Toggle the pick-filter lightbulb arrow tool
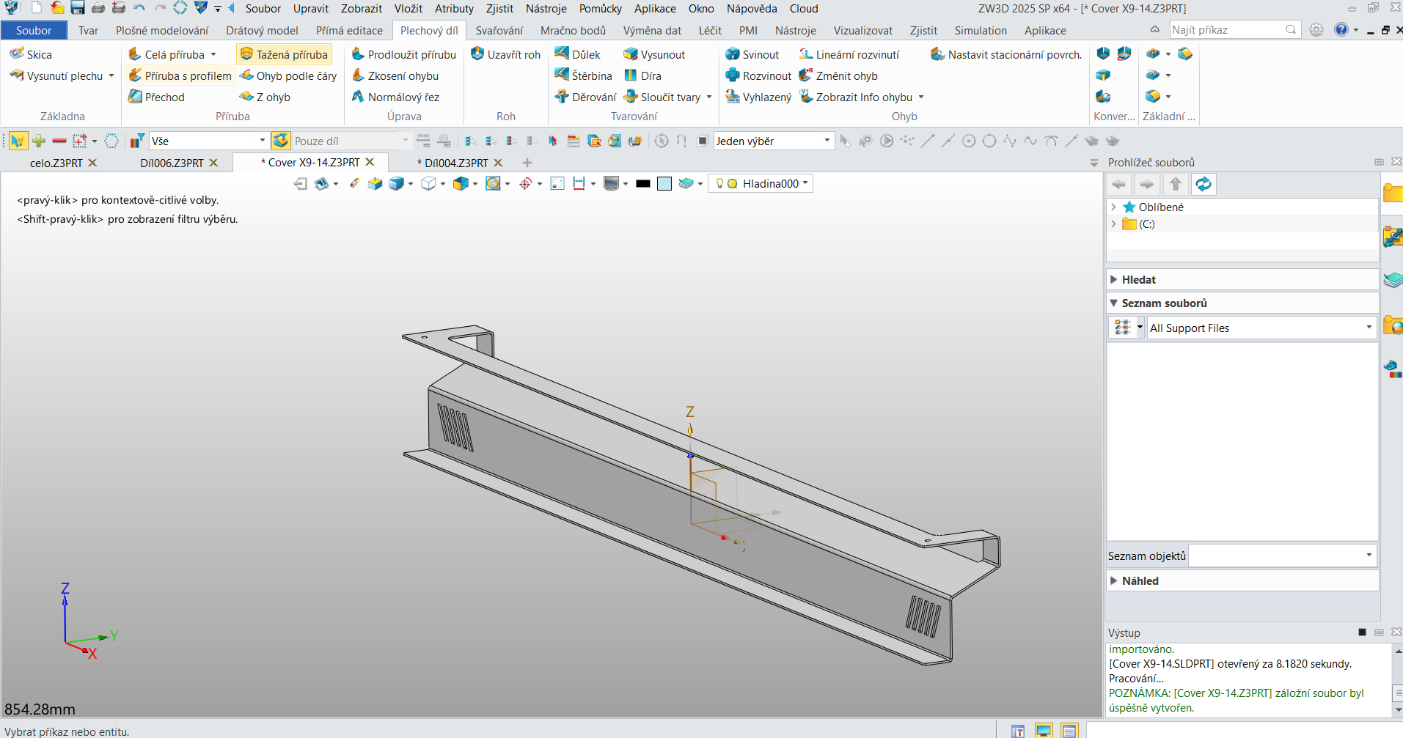Screen dimensions: 1403x738 point(18,141)
